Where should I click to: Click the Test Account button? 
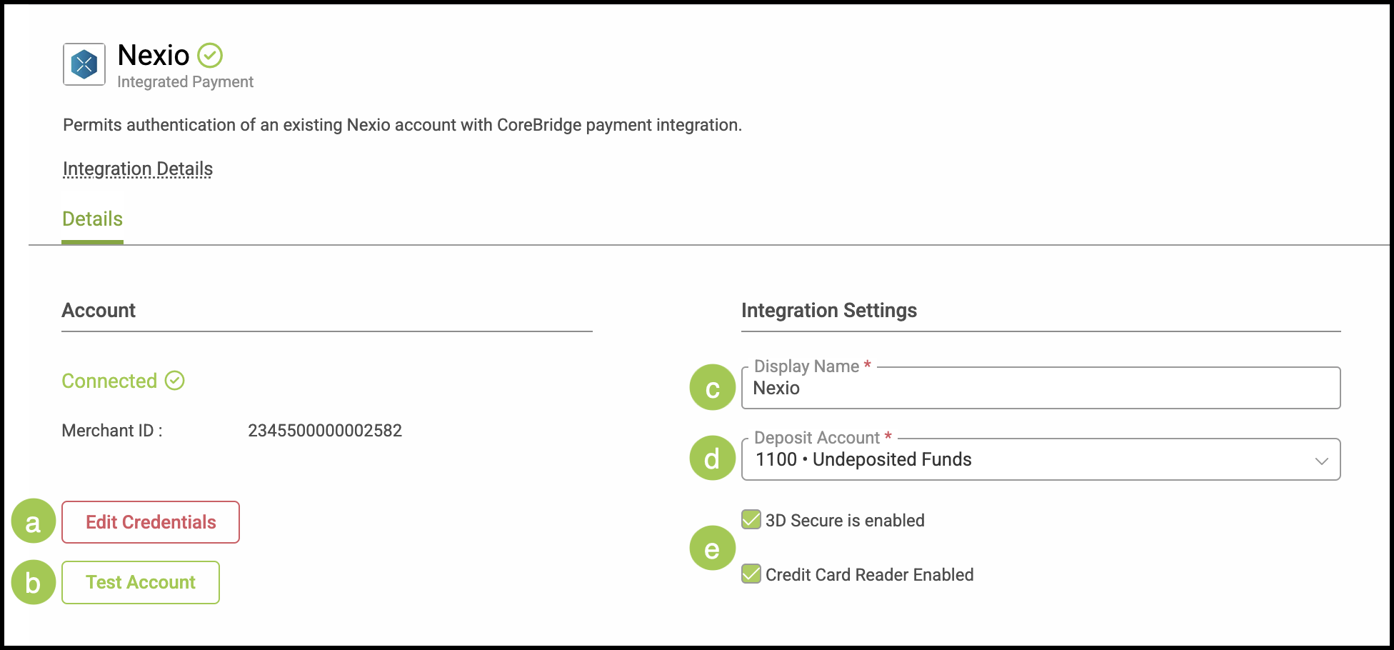[141, 582]
